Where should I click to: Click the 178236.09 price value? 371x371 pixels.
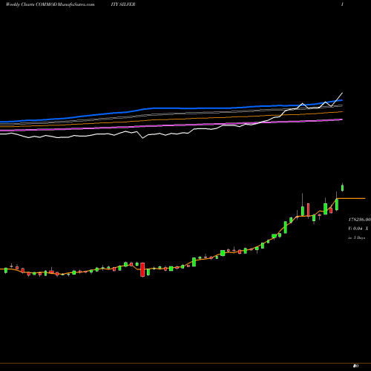[x=360, y=220]
